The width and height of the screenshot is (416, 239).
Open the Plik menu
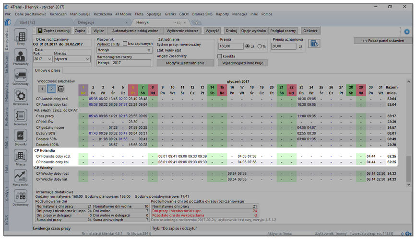click(8, 14)
